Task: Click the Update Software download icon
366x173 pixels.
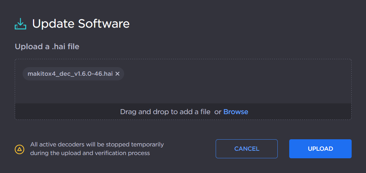Action: [20, 24]
